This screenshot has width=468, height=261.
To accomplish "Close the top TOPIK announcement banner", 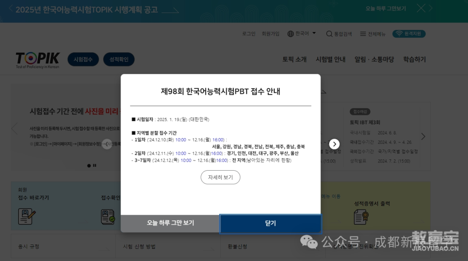I will [x=421, y=8].
